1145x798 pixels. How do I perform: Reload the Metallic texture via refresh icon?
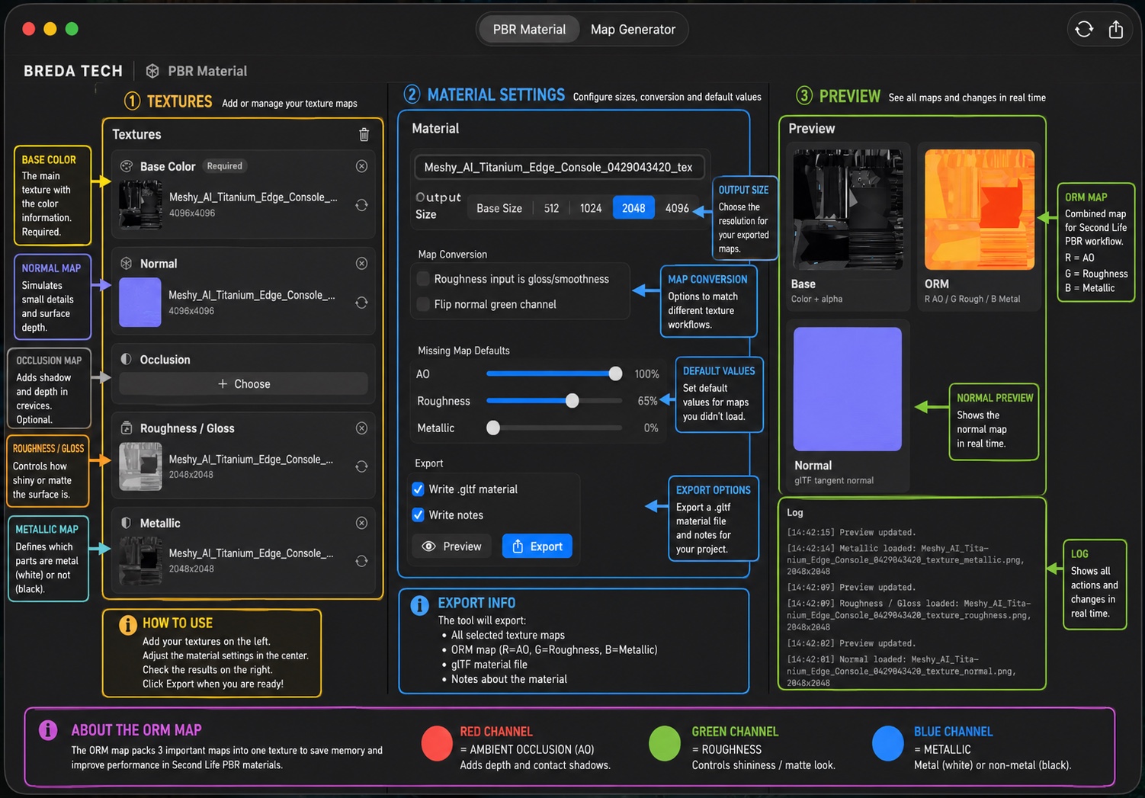pos(361,561)
